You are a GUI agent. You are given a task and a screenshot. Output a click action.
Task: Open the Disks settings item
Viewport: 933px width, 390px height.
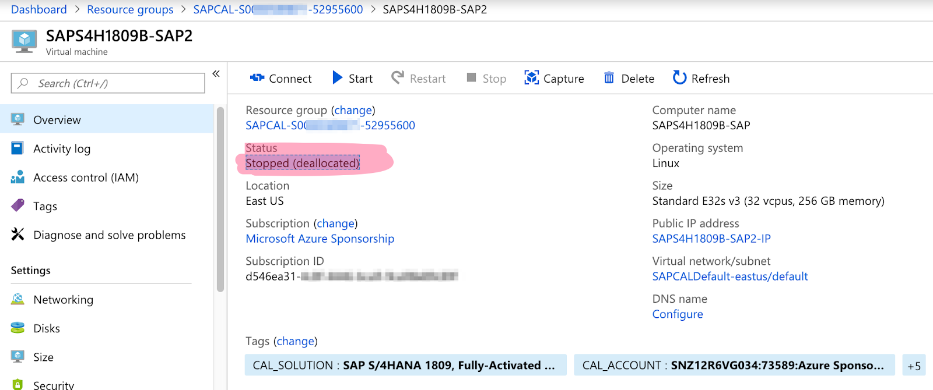coord(47,328)
